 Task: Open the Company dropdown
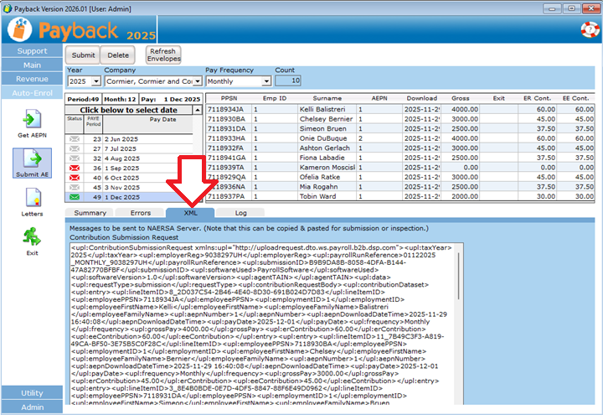(198, 81)
